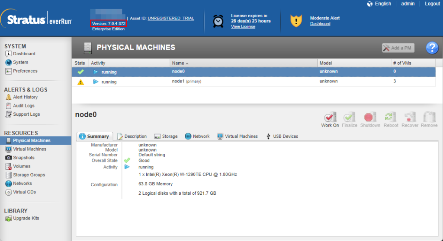The height and width of the screenshot is (241, 443).
Task: Switch to the Description tab
Action: click(132, 136)
